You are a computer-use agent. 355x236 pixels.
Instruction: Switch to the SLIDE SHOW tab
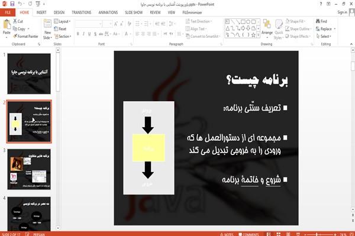[134, 12]
